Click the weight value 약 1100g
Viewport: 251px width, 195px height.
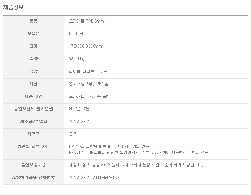(77, 59)
